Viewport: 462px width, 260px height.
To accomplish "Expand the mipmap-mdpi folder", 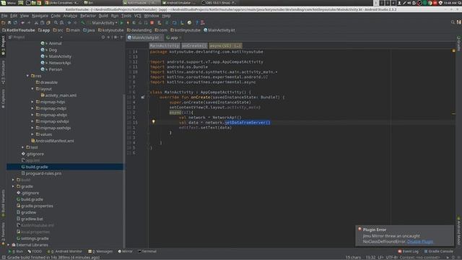I will tap(32, 108).
